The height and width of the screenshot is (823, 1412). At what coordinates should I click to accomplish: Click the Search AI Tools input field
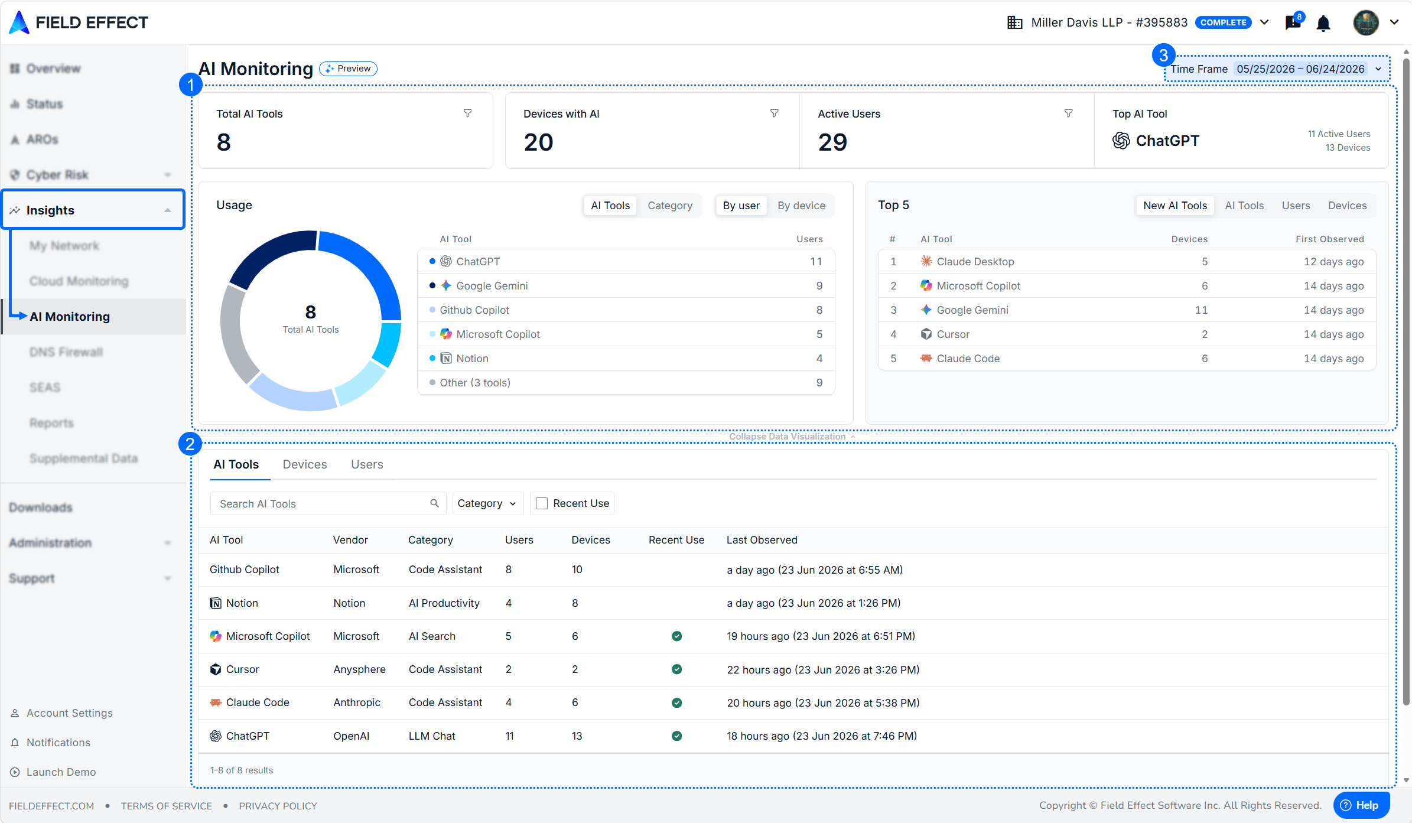pos(328,503)
